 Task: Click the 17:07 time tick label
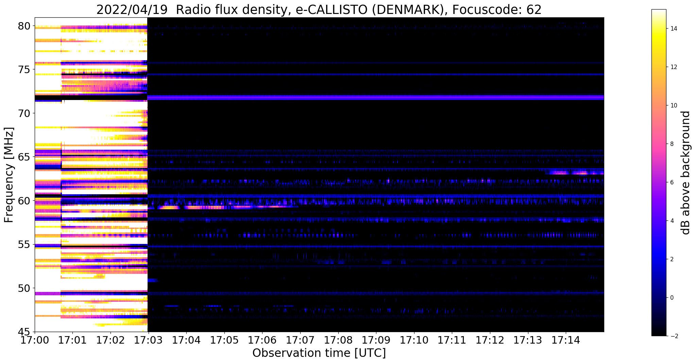tap(300, 340)
